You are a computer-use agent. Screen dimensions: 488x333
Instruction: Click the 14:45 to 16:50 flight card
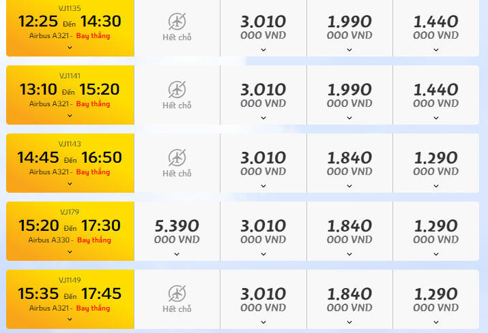pos(70,163)
